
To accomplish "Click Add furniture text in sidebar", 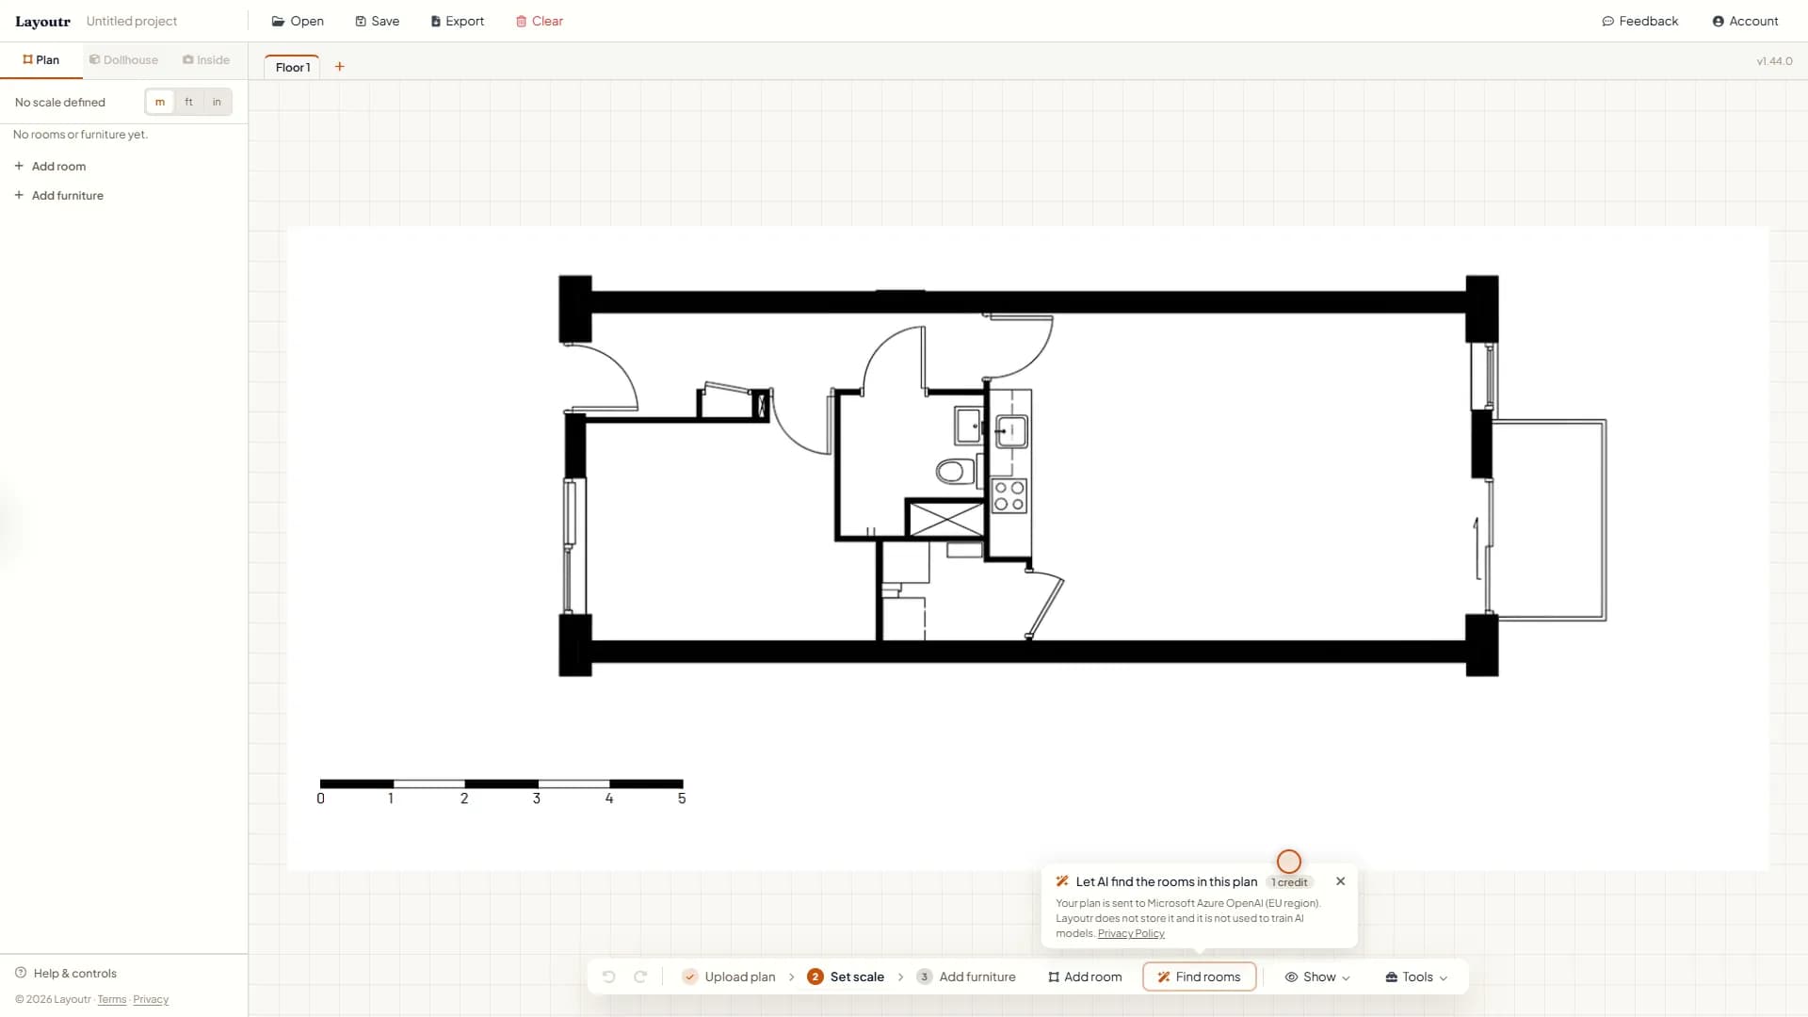I will [x=68, y=195].
